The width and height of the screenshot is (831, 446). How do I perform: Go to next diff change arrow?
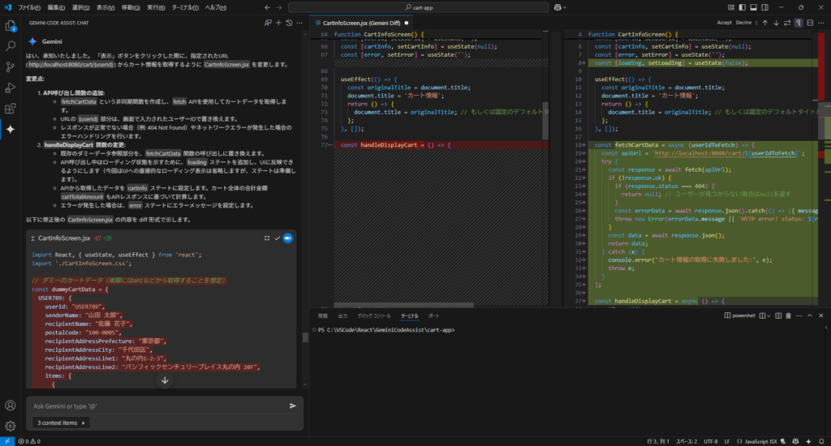pos(776,23)
